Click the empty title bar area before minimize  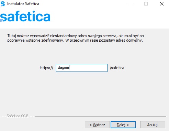coord(82,4)
